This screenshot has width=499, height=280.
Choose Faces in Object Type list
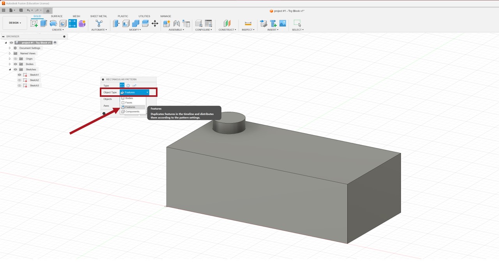point(133,103)
